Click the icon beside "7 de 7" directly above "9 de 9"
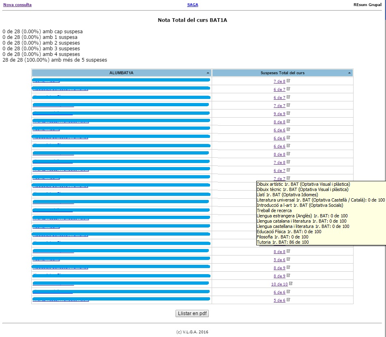 click(x=288, y=105)
